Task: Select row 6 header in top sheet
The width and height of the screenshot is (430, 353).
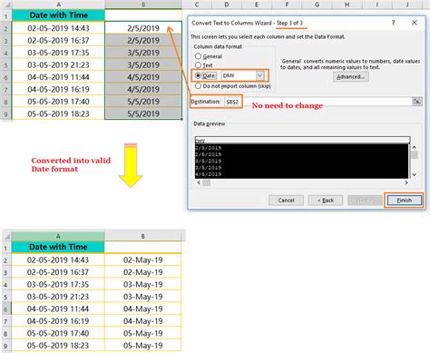Action: coord(6,77)
